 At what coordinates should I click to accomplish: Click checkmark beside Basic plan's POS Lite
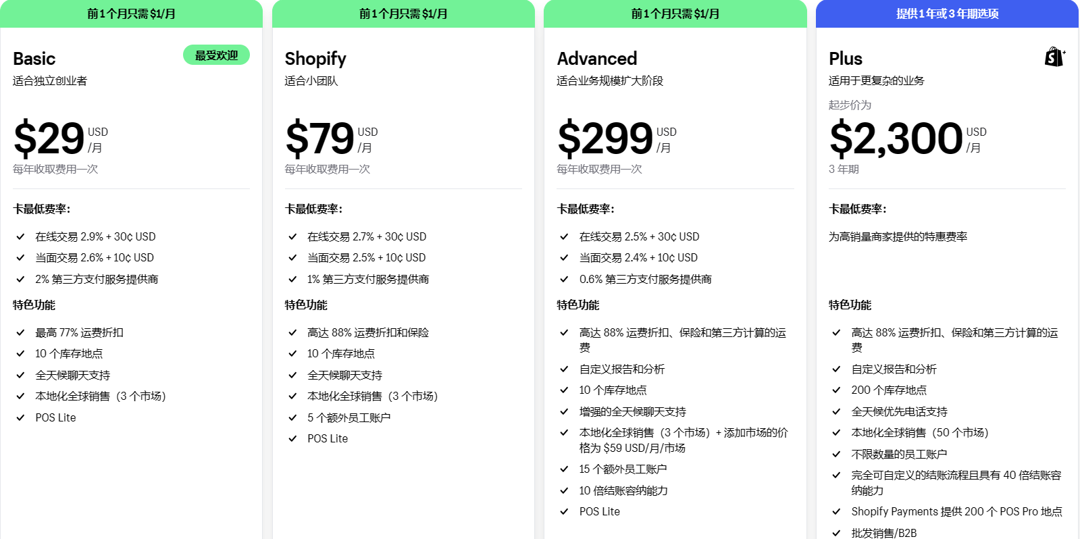click(21, 417)
